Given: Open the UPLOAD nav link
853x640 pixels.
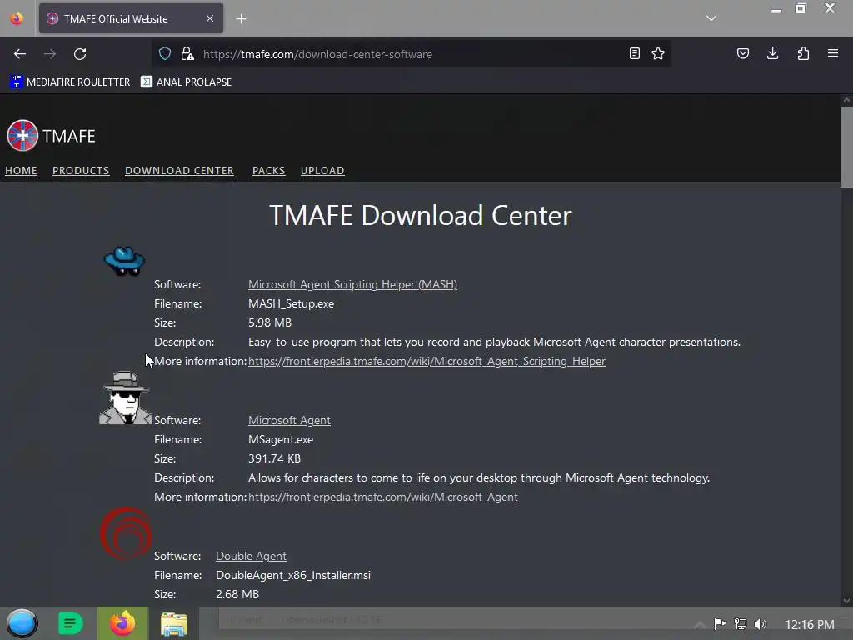Looking at the screenshot, I should click(322, 170).
